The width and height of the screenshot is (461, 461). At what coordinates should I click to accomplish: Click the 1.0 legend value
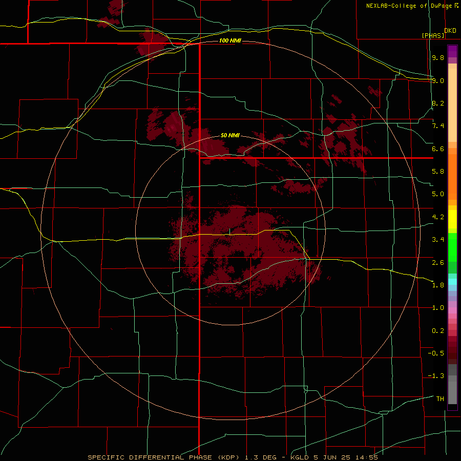point(438,308)
